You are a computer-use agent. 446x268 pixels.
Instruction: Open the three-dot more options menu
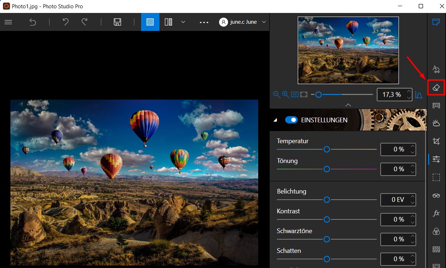[x=204, y=22]
